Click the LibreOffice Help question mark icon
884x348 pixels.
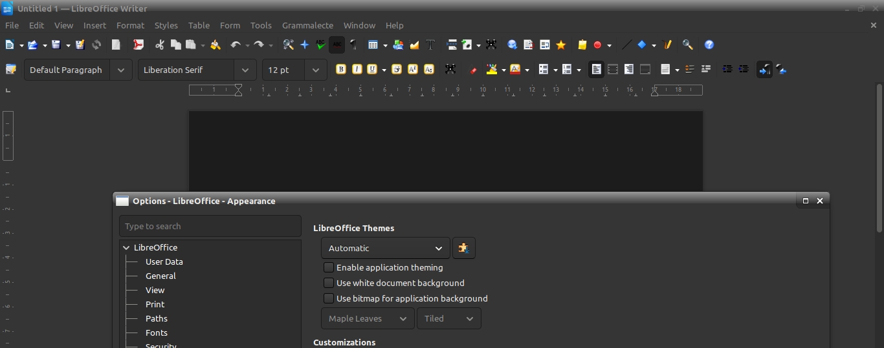709,45
